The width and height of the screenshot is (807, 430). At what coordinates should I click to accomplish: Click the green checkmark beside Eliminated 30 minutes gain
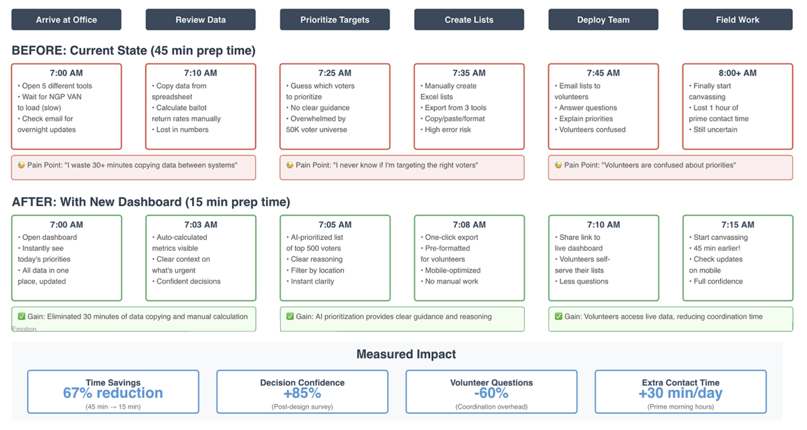[21, 316]
